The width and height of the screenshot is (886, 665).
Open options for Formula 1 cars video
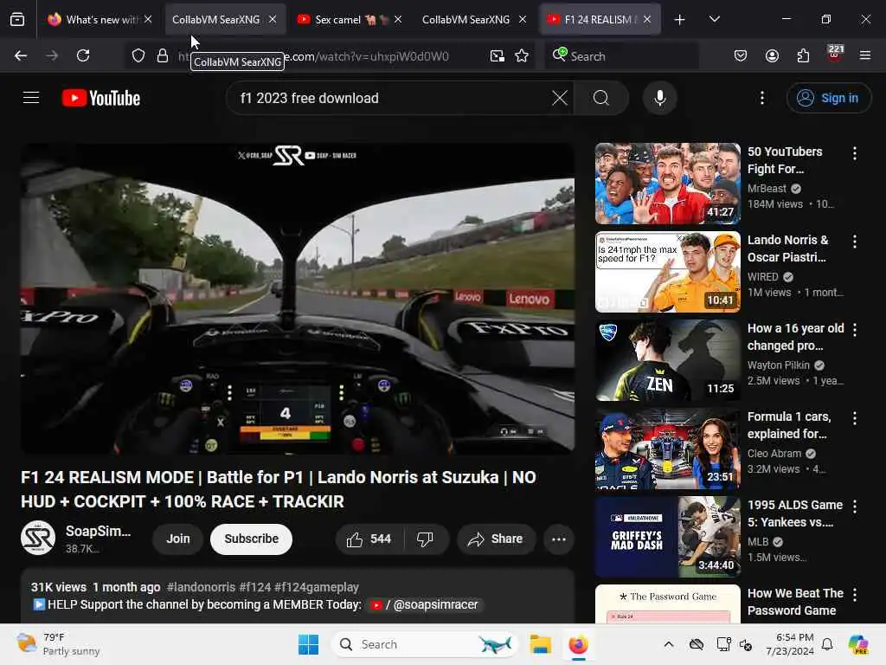pyautogui.click(x=855, y=418)
